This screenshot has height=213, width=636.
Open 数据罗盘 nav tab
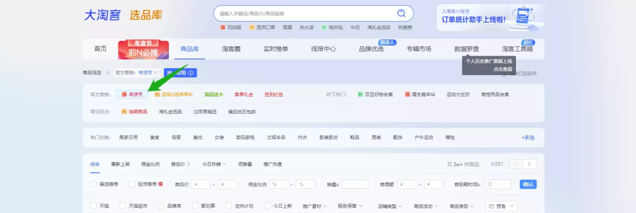tap(466, 49)
